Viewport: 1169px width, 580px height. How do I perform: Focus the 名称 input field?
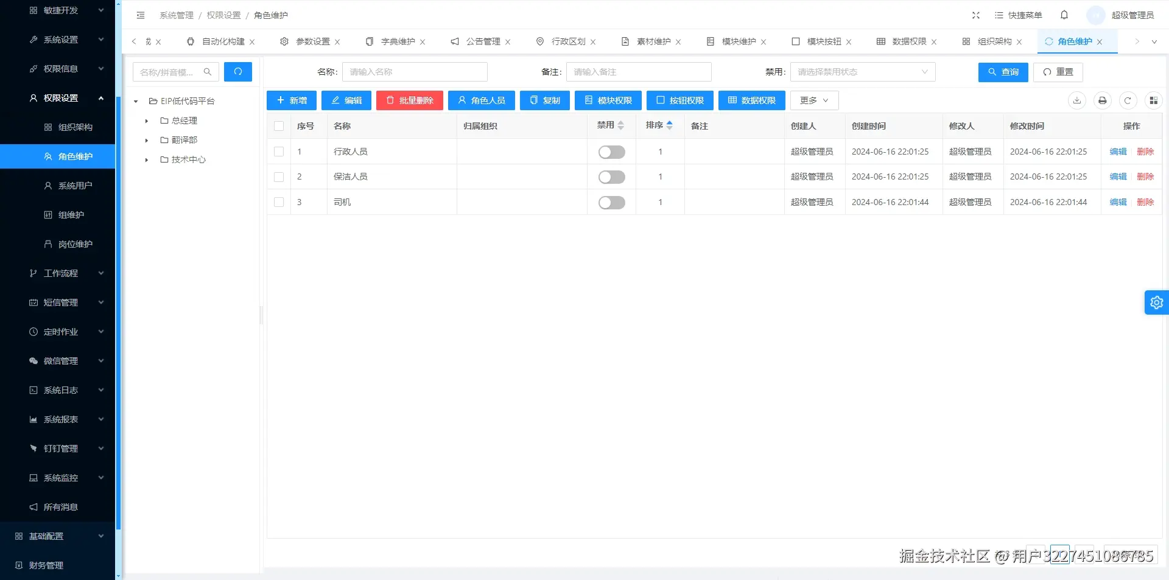point(415,72)
